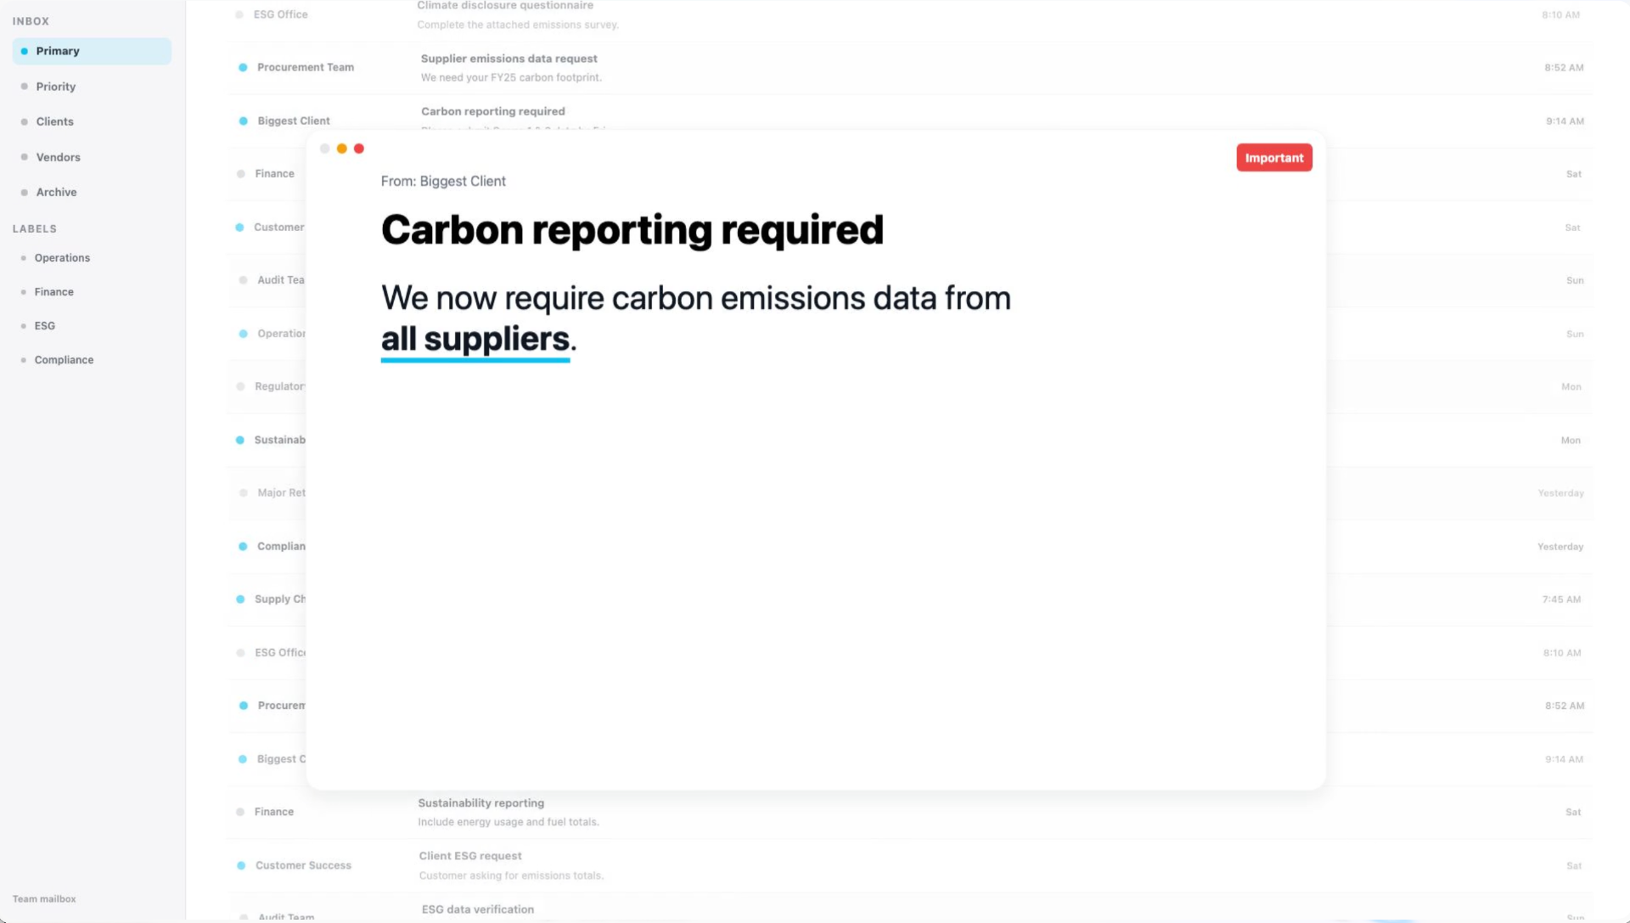Click the red Important badge
The image size is (1630, 923).
pyautogui.click(x=1273, y=158)
